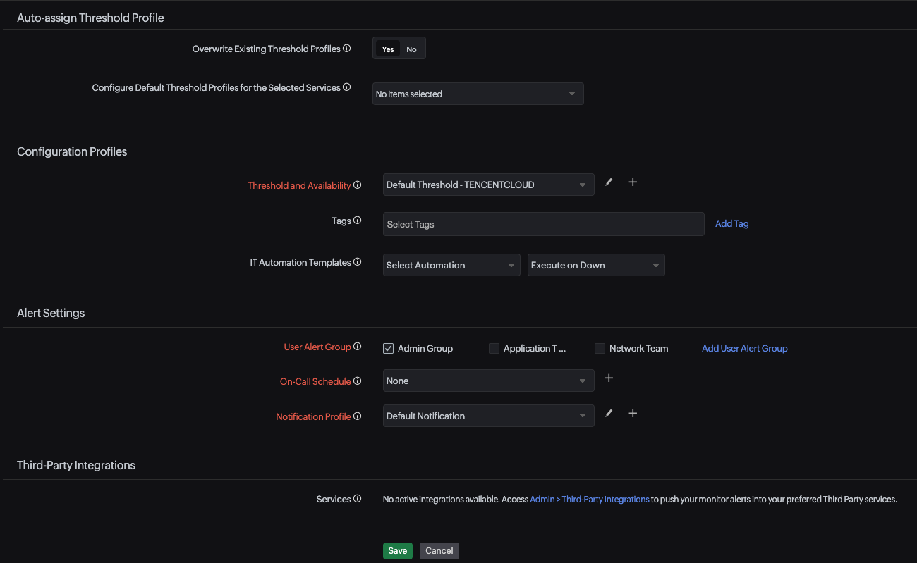Enable the Network Team alert group
This screenshot has width=917, height=563.
[x=600, y=348]
